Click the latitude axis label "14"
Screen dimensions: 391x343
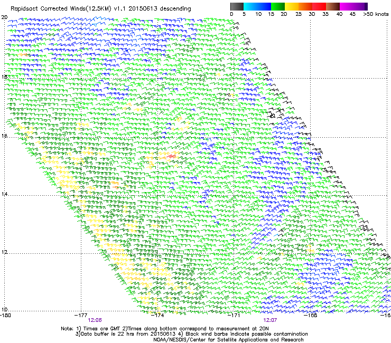4,194
